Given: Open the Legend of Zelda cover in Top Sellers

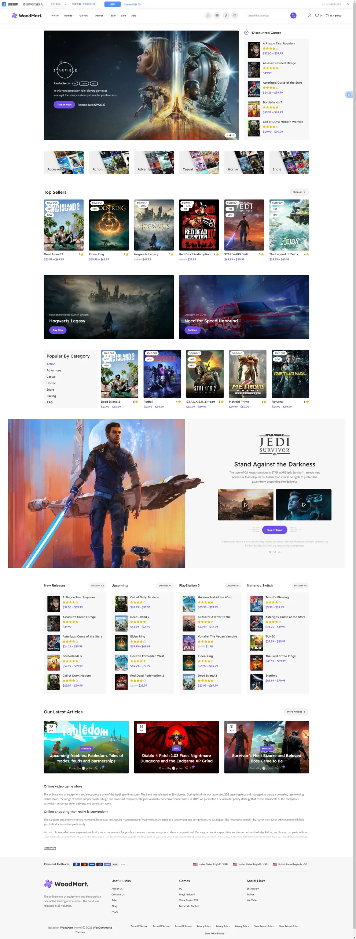Looking at the screenshot, I should pos(289,225).
